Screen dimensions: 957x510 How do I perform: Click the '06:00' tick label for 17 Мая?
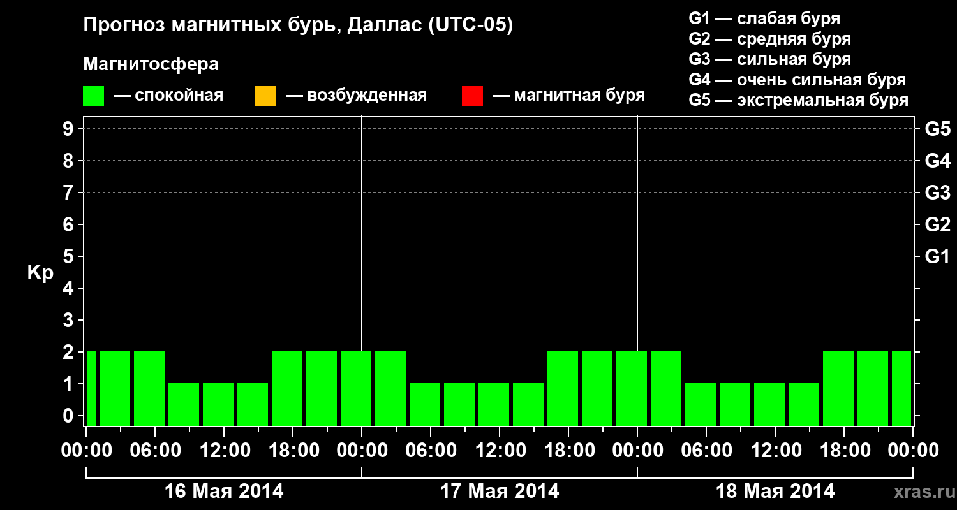click(x=431, y=450)
